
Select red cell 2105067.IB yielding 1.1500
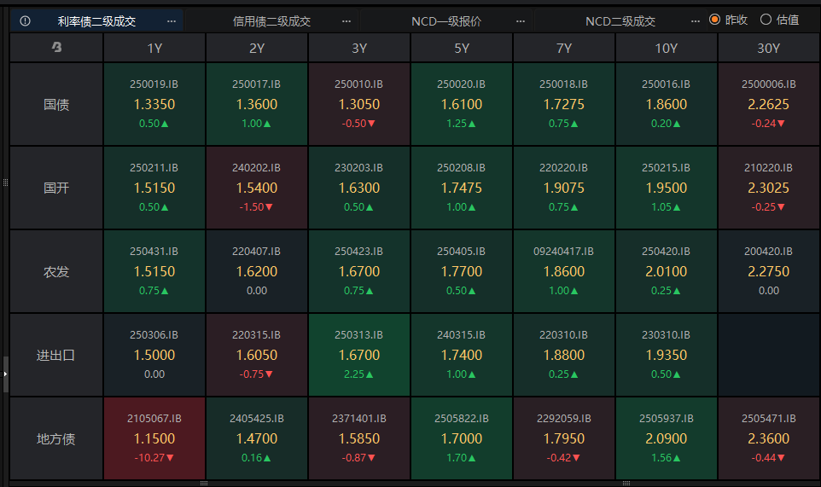click(x=154, y=438)
